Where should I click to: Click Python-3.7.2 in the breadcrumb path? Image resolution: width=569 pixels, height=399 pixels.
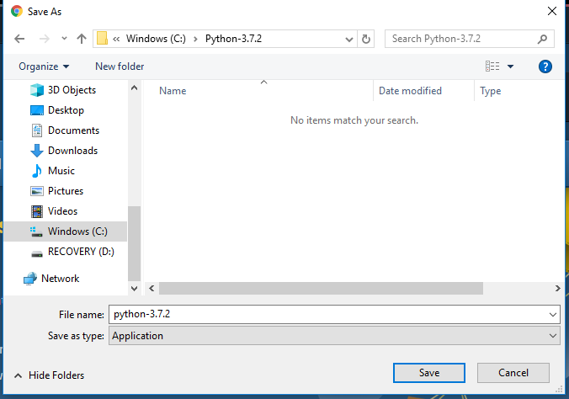click(233, 39)
